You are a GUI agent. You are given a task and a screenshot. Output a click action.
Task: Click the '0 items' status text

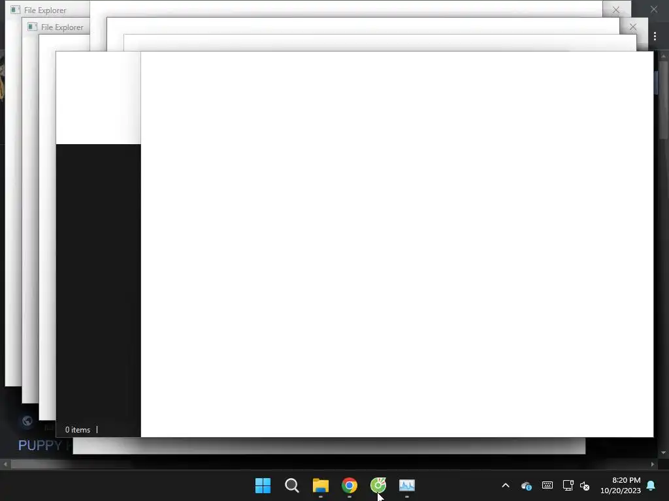click(x=78, y=430)
